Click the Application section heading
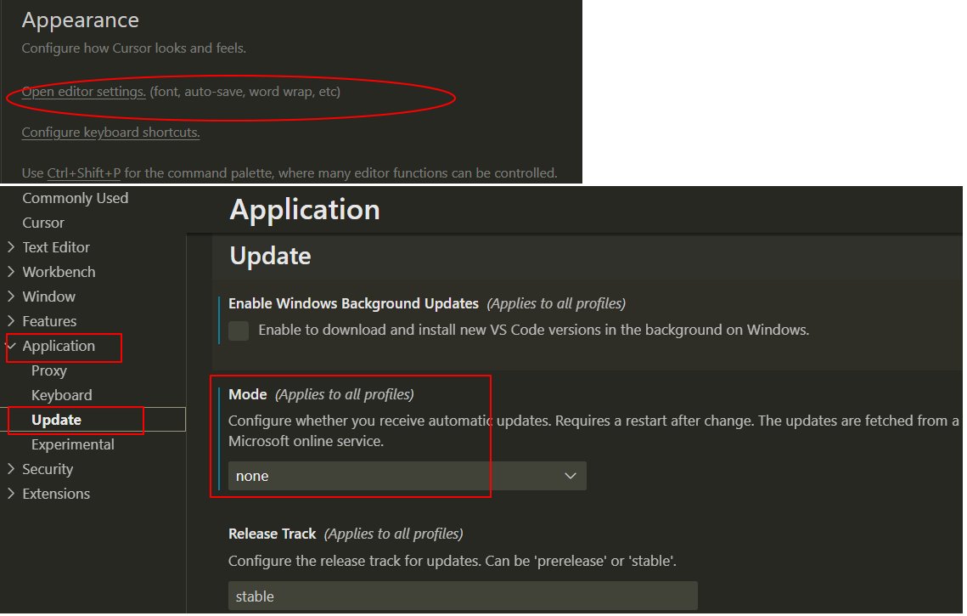This screenshot has height=616, width=967. (x=305, y=210)
